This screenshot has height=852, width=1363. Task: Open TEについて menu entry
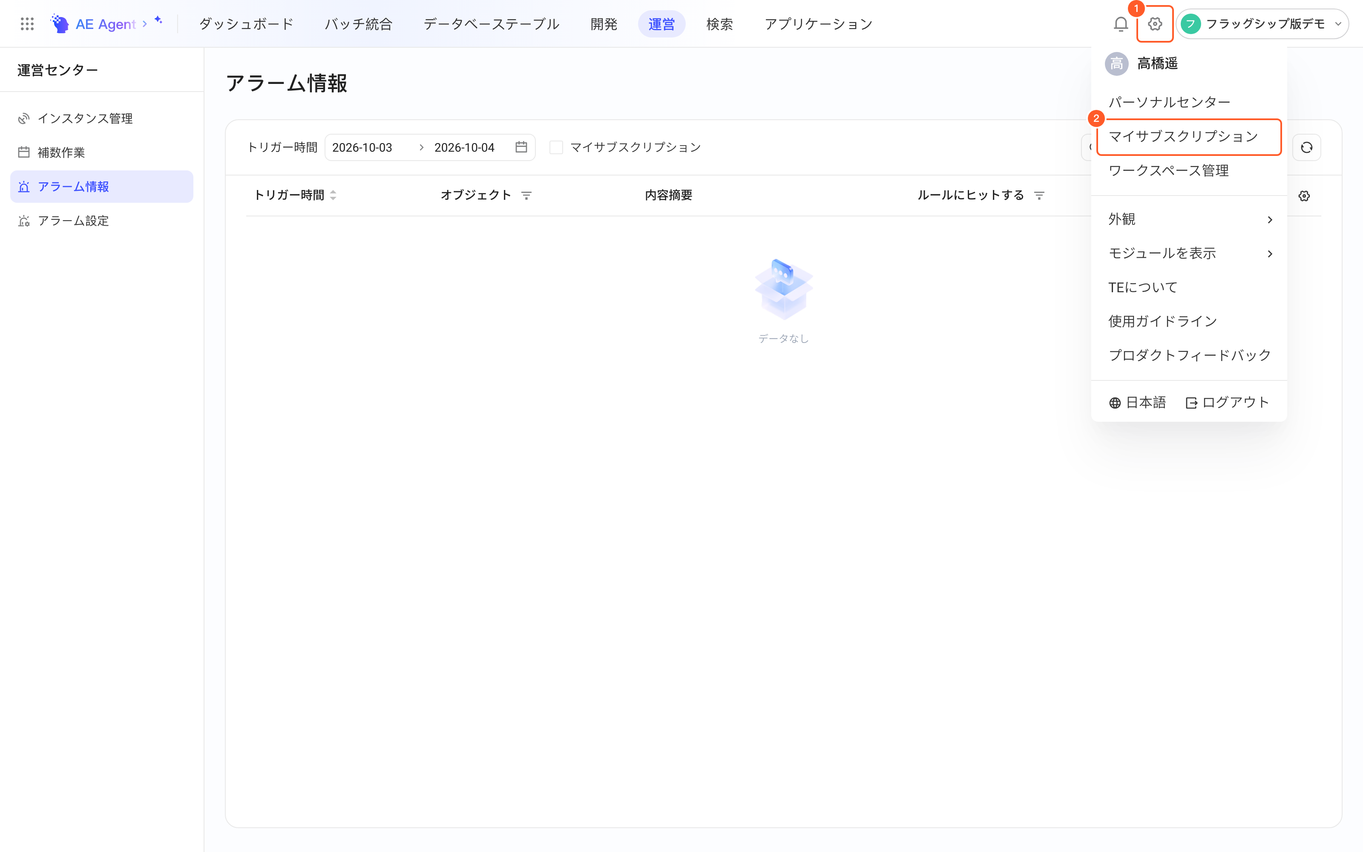coord(1189,288)
